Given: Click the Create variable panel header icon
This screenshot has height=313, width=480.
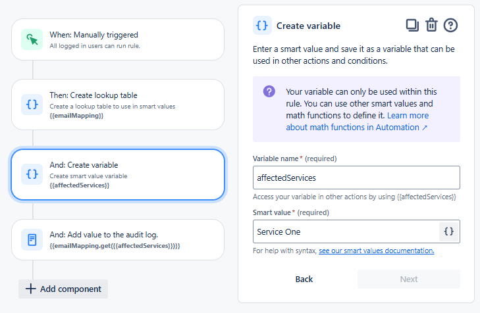Looking at the screenshot, I should tap(262, 26).
